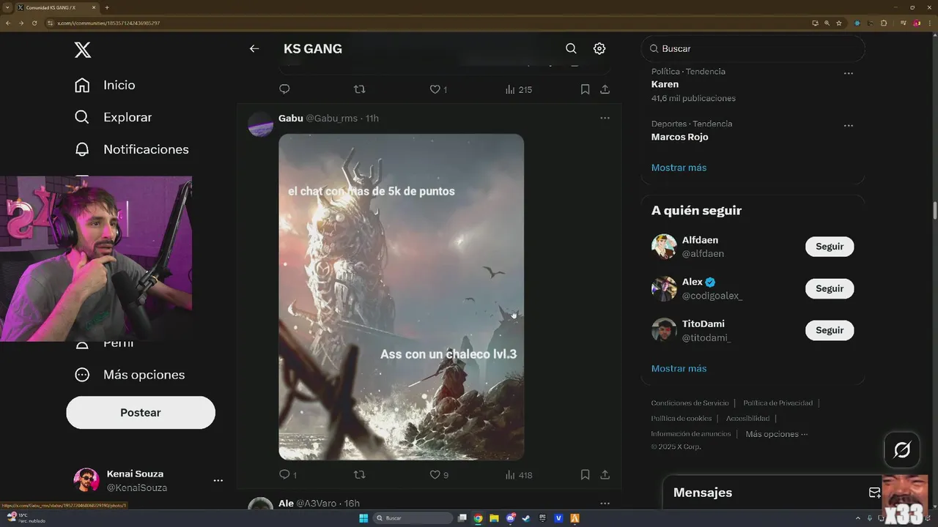Image resolution: width=938 pixels, height=527 pixels.
Task: Bookmark the post with 215 views
Action: pos(585,89)
